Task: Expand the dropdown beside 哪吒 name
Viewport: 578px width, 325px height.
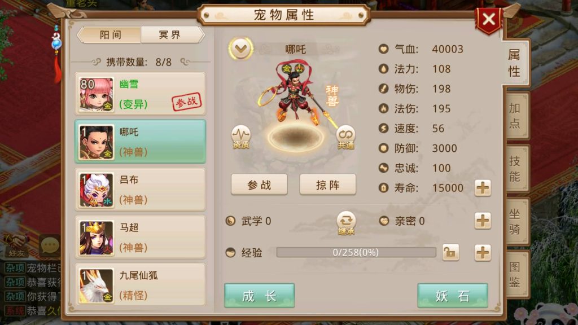Action: coord(240,49)
